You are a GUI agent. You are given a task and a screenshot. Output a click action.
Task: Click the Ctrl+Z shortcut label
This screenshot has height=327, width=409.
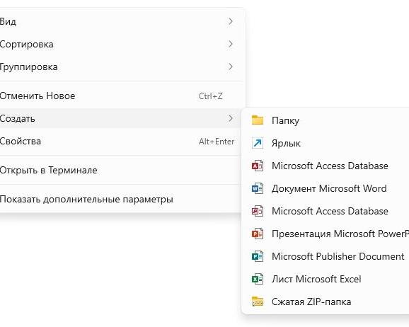click(210, 96)
